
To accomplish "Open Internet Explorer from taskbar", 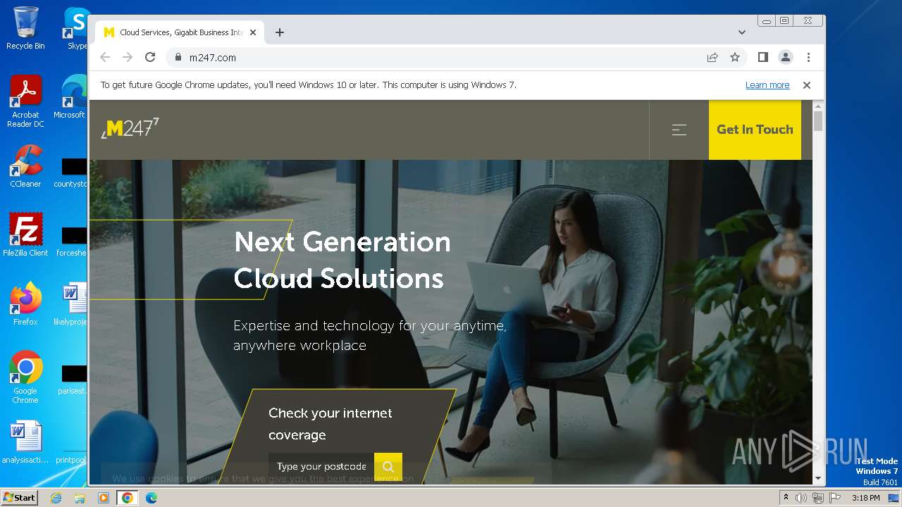I will point(56,498).
